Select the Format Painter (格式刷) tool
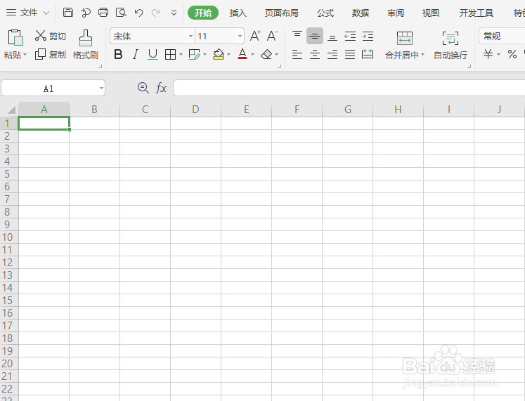The image size is (525, 401). tap(86, 44)
